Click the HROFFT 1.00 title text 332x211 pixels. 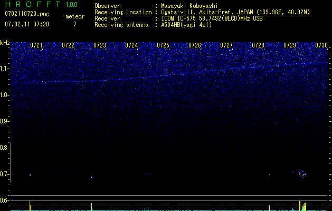[x=41, y=4]
